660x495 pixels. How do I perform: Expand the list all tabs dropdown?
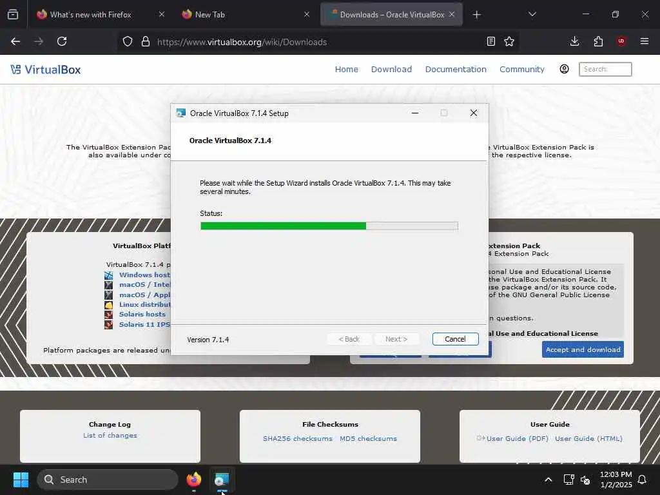(x=532, y=14)
